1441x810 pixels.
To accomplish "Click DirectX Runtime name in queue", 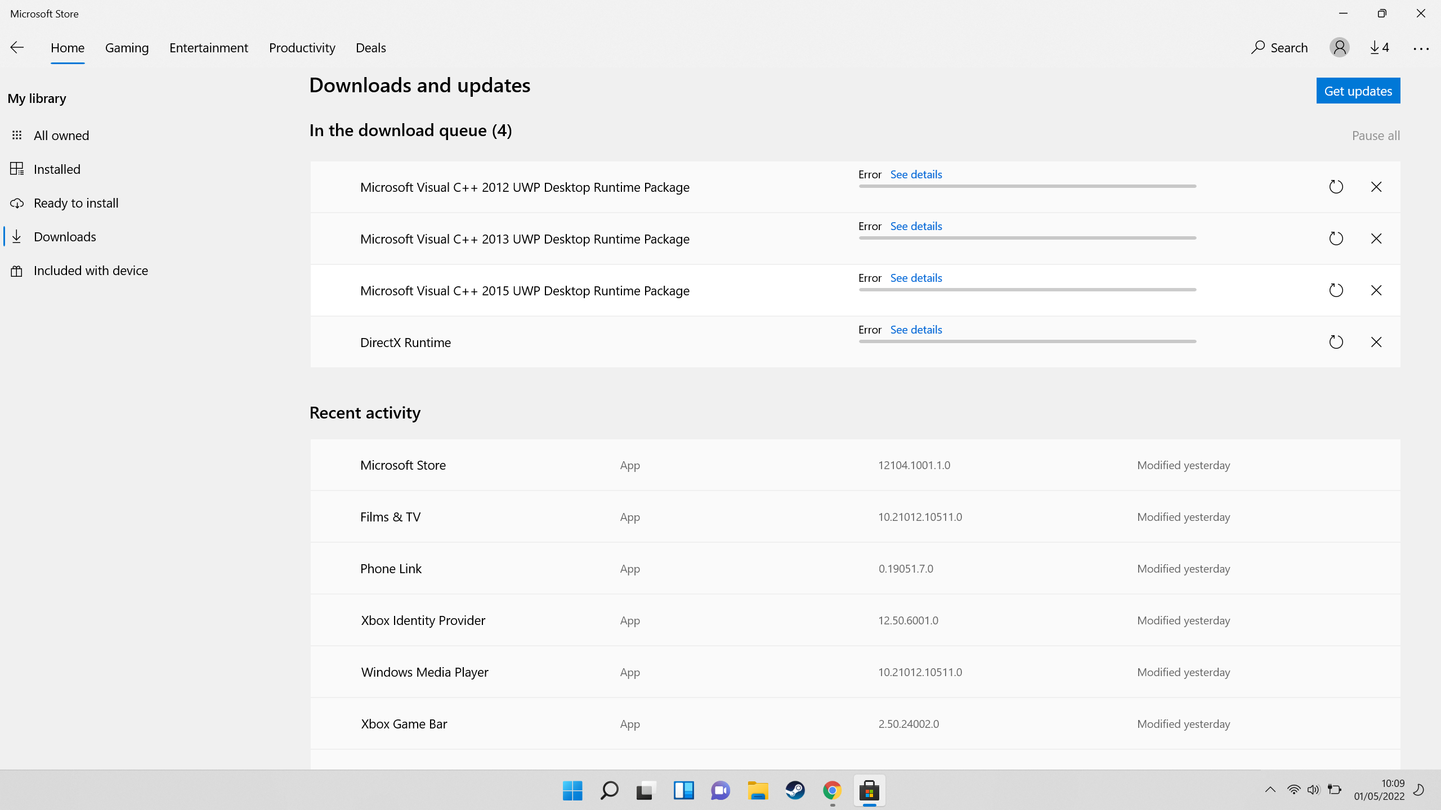I will coord(405,343).
